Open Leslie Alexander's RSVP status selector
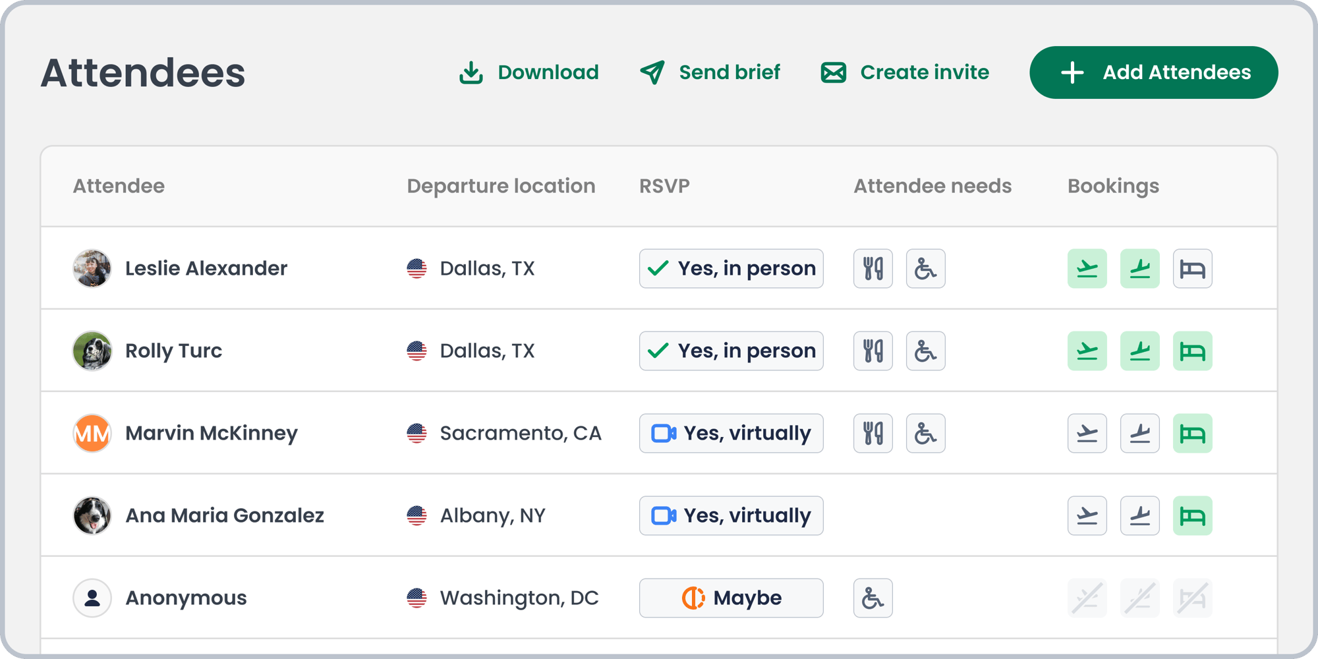Viewport: 1318px width, 659px height. pyautogui.click(x=731, y=268)
